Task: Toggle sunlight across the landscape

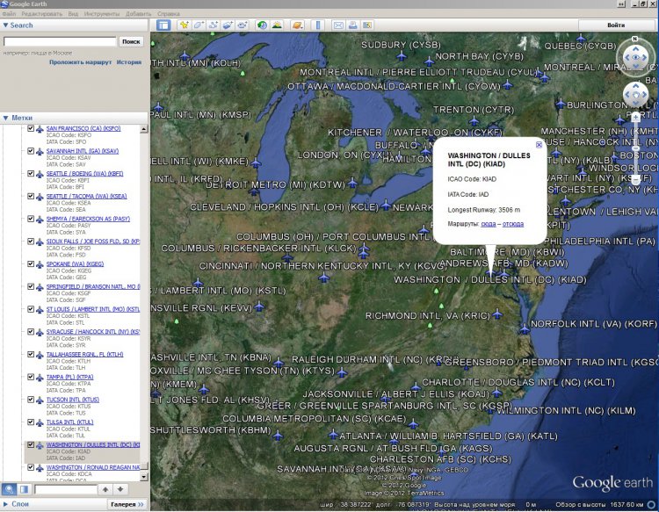Action: pos(277,25)
